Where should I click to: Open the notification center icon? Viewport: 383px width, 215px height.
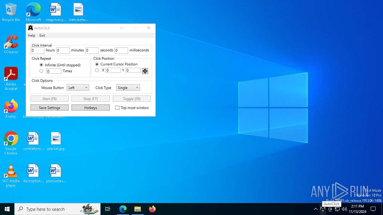(373, 209)
